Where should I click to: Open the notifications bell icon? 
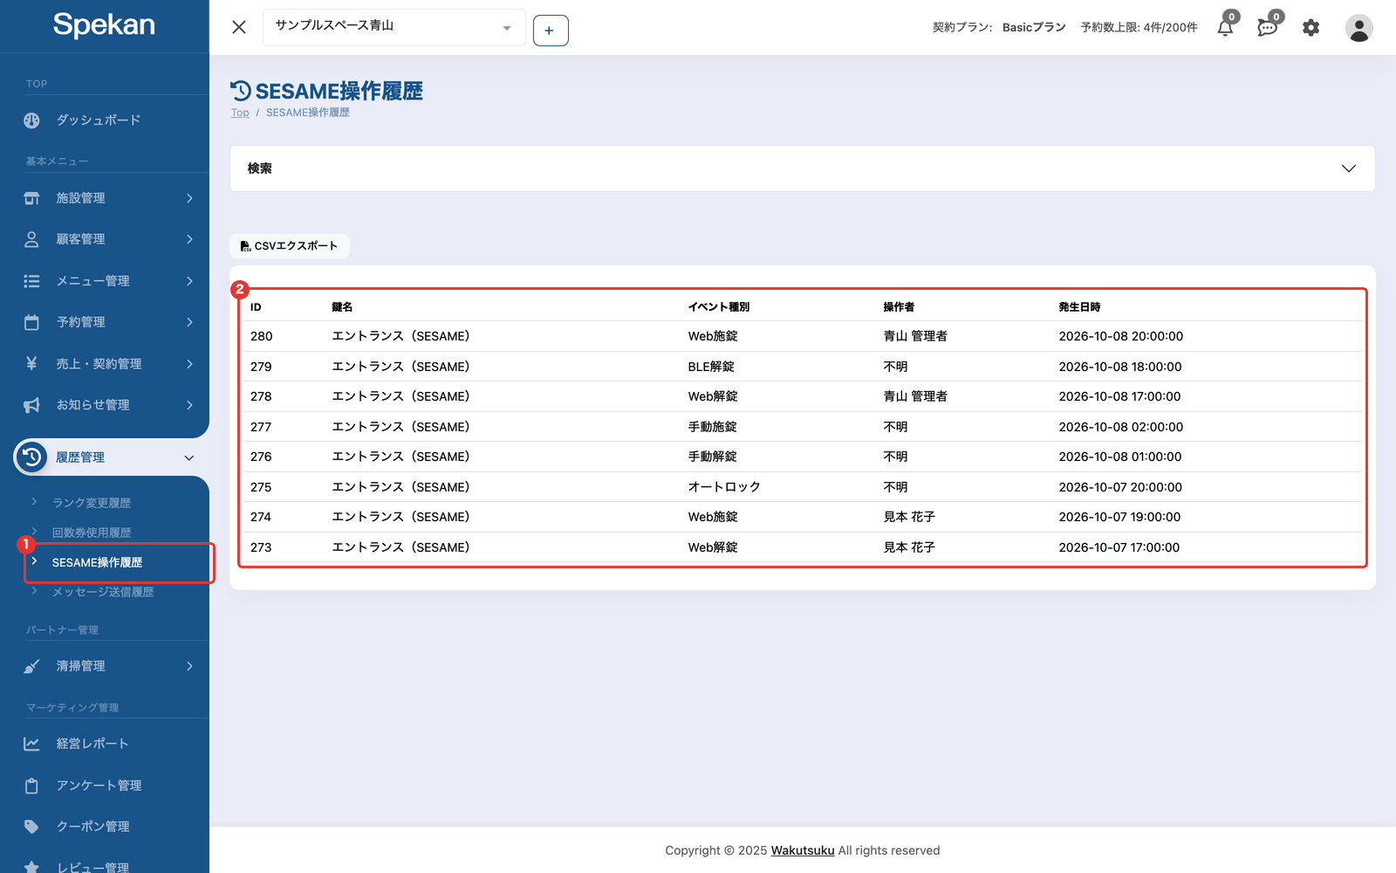click(1225, 28)
